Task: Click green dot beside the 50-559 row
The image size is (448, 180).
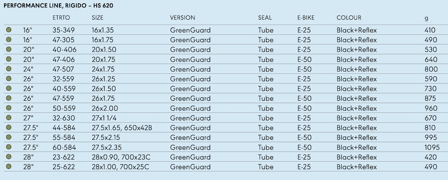Action: (x=9, y=108)
